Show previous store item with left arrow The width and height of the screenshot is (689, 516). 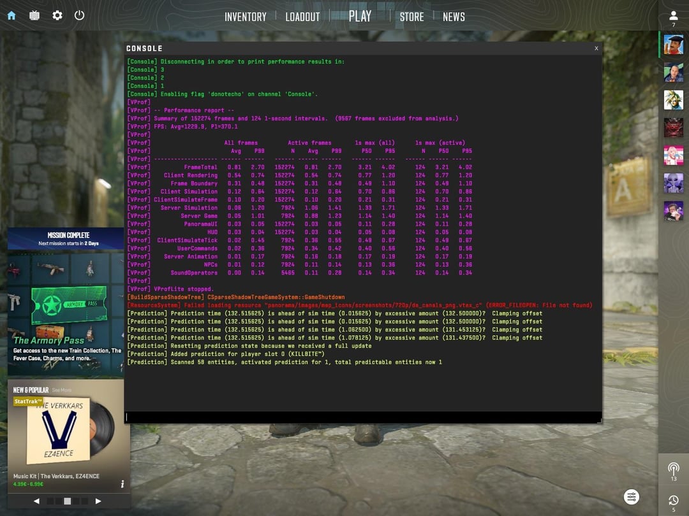point(37,501)
